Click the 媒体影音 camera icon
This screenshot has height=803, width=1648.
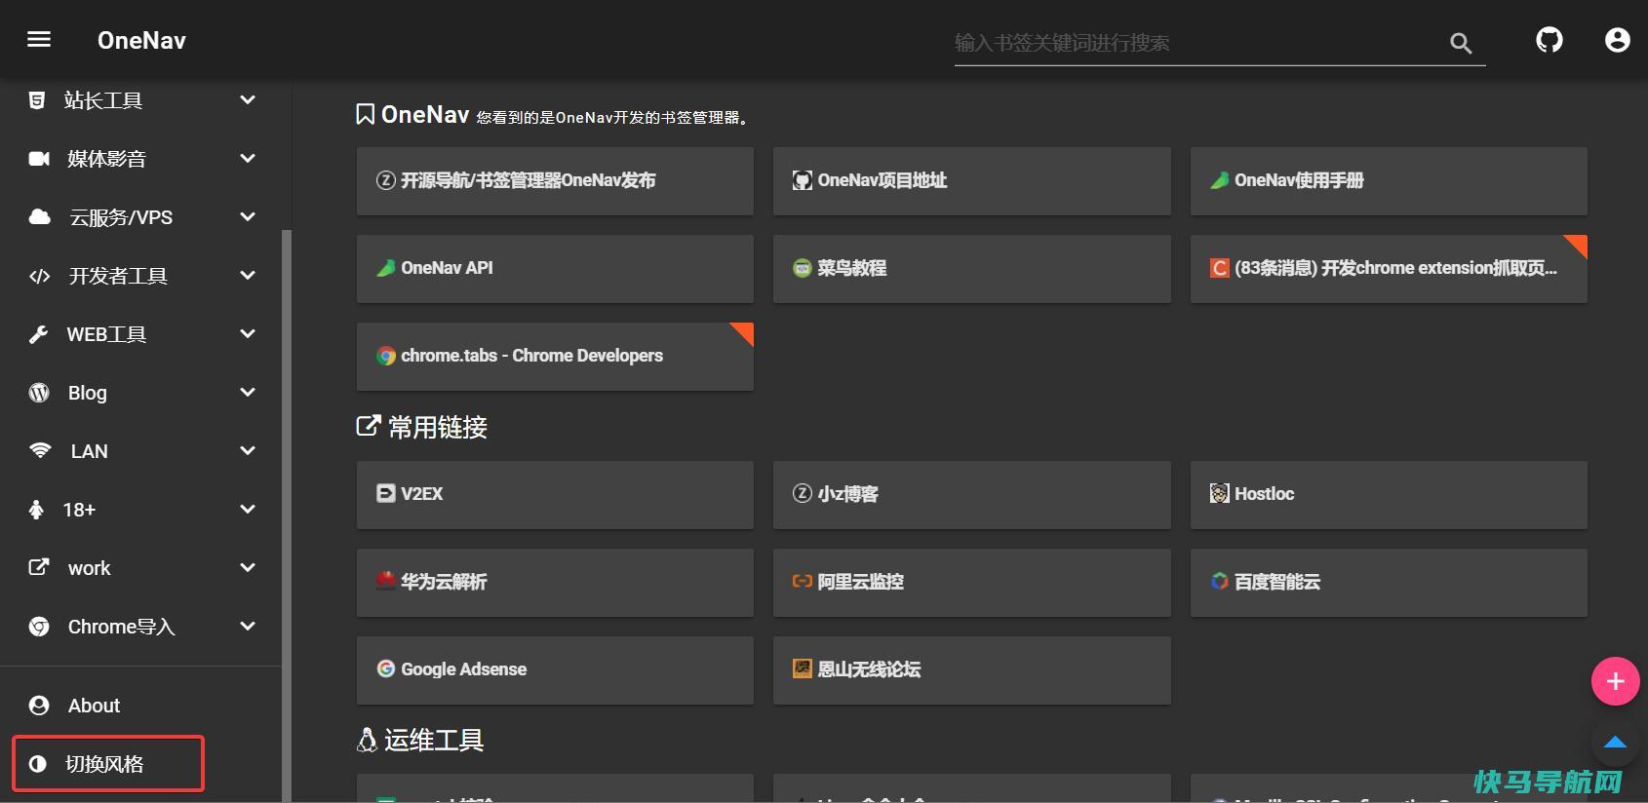coord(39,159)
